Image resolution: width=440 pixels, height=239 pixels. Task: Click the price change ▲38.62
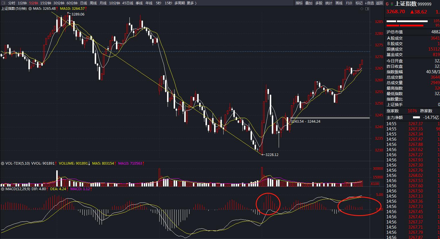pos(418,12)
